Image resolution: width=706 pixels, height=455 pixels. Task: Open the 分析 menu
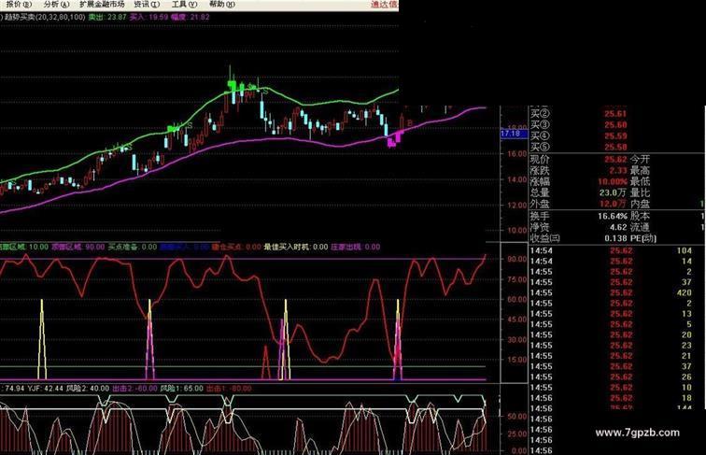point(57,5)
